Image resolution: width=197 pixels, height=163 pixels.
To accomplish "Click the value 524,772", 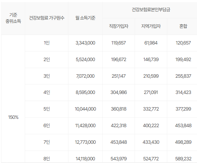I will click(x=151, y=159).
